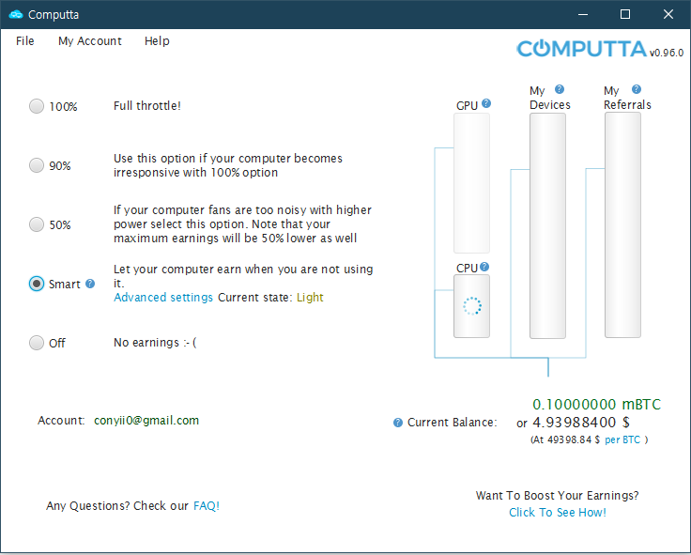Click the GPU earnings bar

tap(471, 183)
